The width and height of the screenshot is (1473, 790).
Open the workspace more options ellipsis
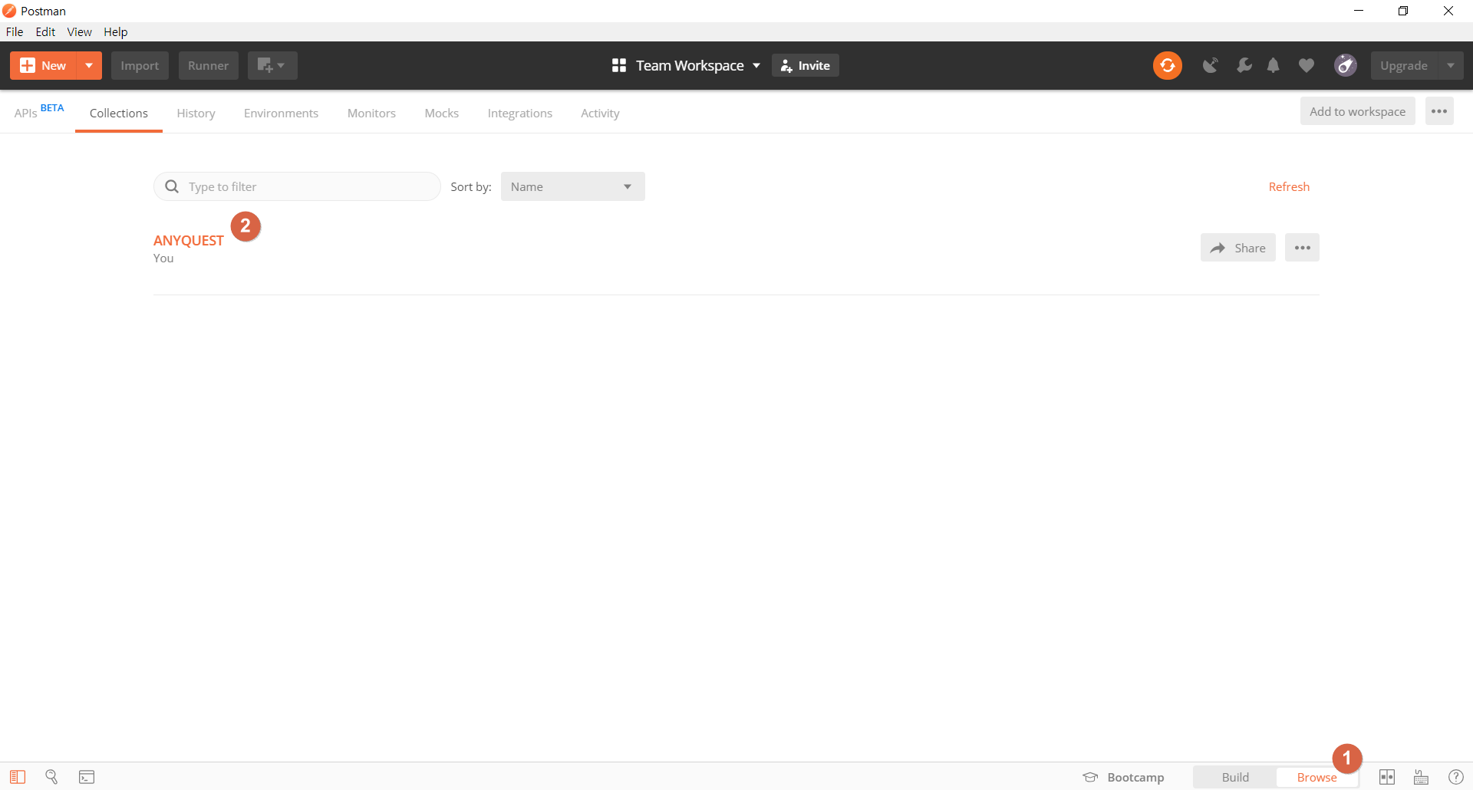[1439, 111]
